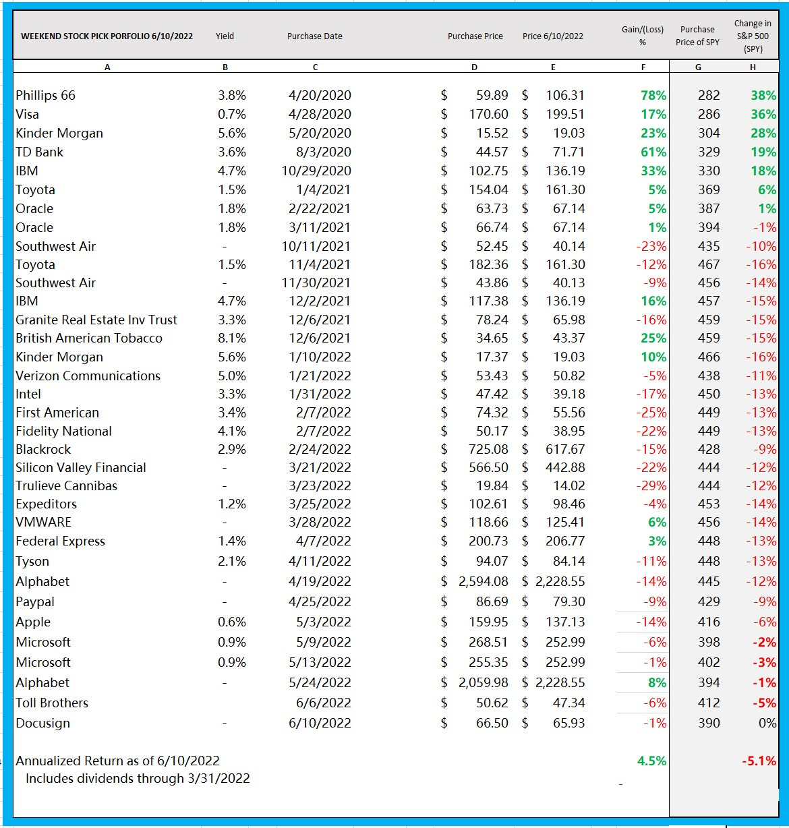This screenshot has height=828, width=789.
Task: Click the 'Purchase Price of SPY' header
Action: pos(697,36)
